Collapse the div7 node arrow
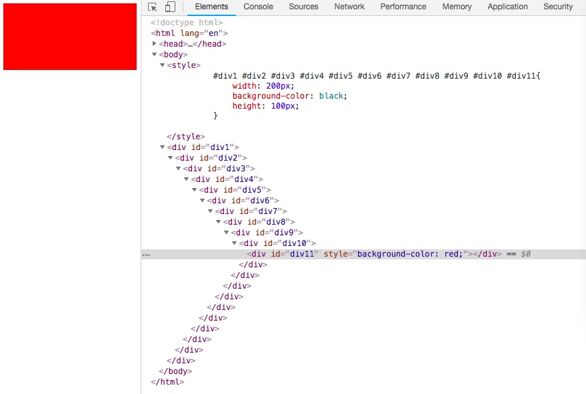This screenshot has height=394, width=586. 211,211
